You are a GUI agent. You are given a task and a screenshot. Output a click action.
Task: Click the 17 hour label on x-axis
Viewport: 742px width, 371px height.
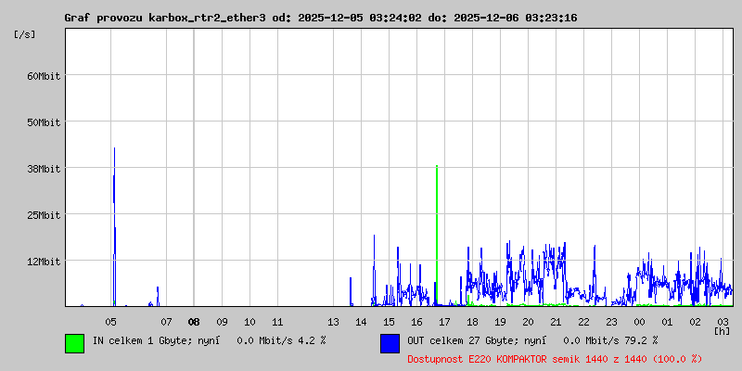(444, 322)
